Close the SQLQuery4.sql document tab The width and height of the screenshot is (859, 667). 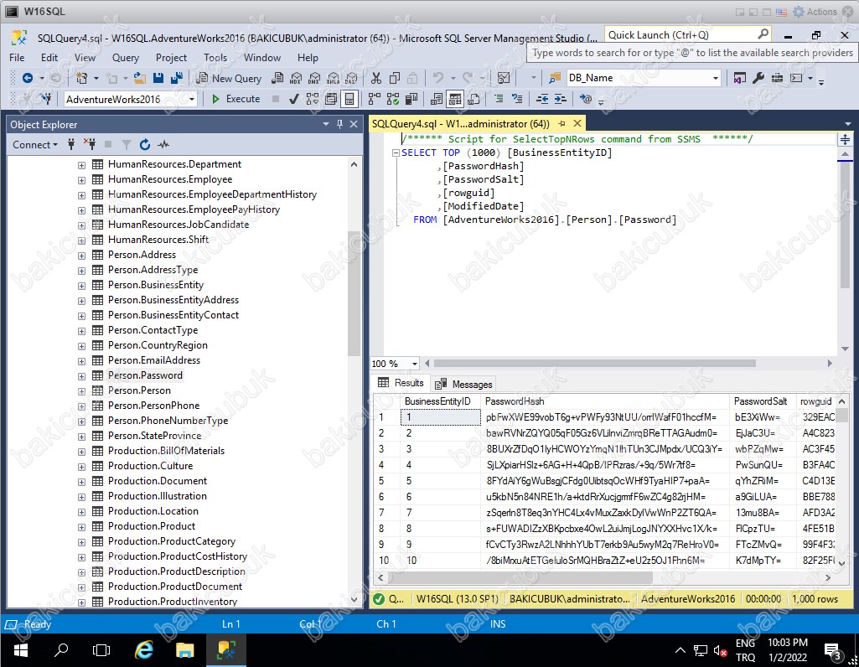pos(577,124)
